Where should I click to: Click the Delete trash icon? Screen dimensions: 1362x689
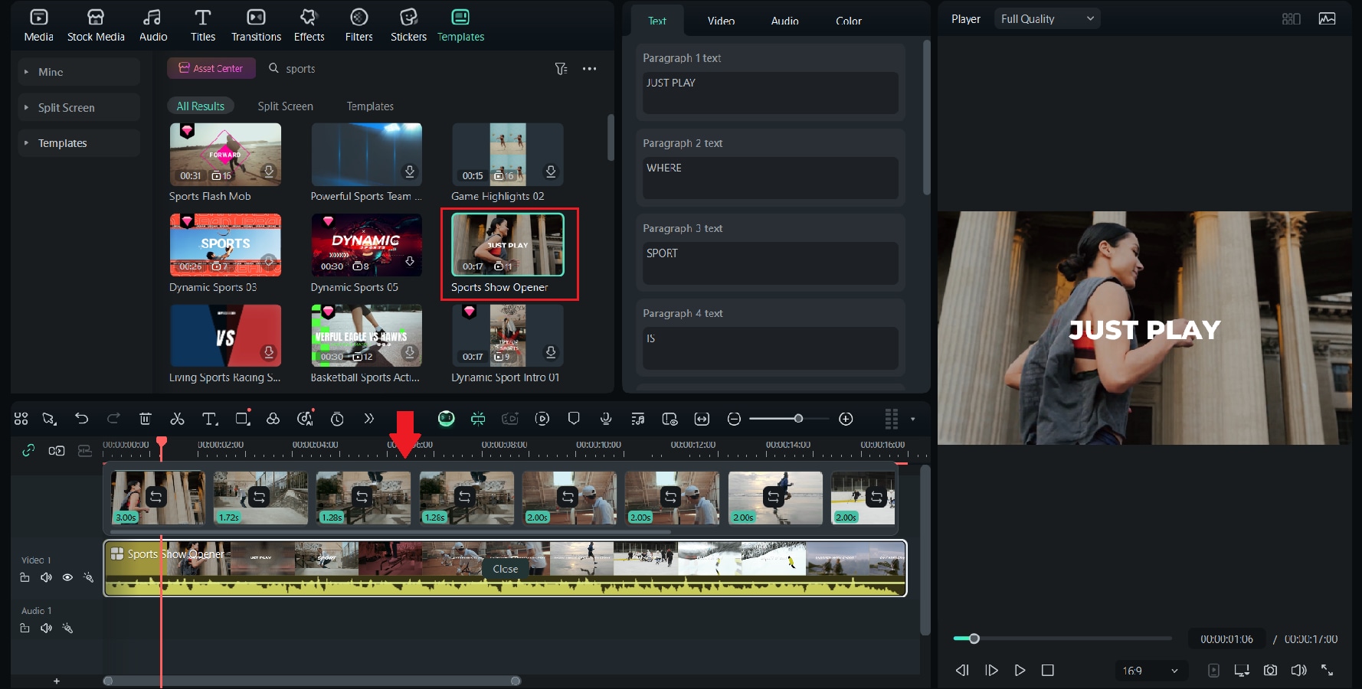pos(145,419)
